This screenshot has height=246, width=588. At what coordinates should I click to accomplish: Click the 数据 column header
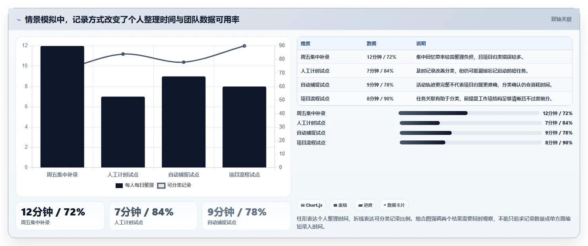pyautogui.click(x=371, y=44)
